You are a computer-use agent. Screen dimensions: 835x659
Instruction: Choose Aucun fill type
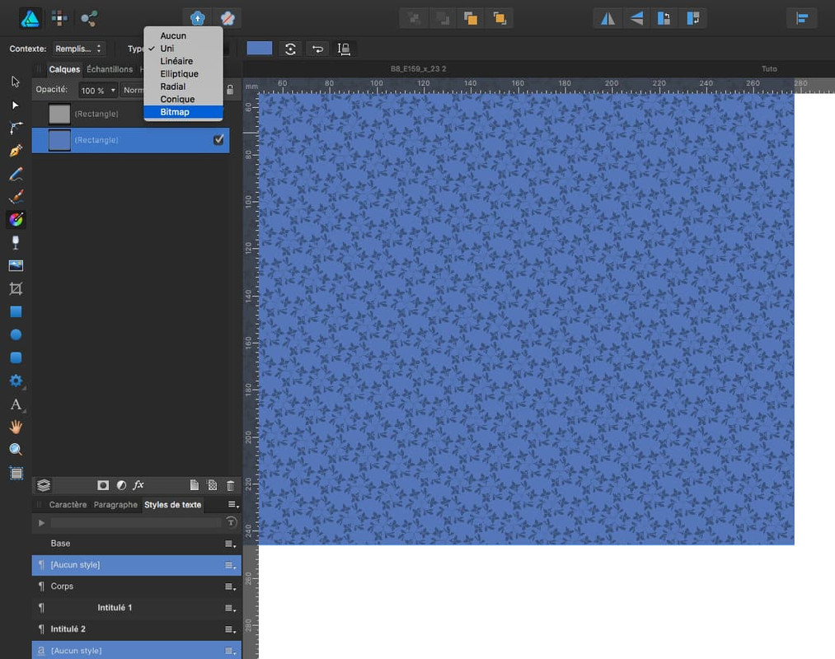pos(183,35)
